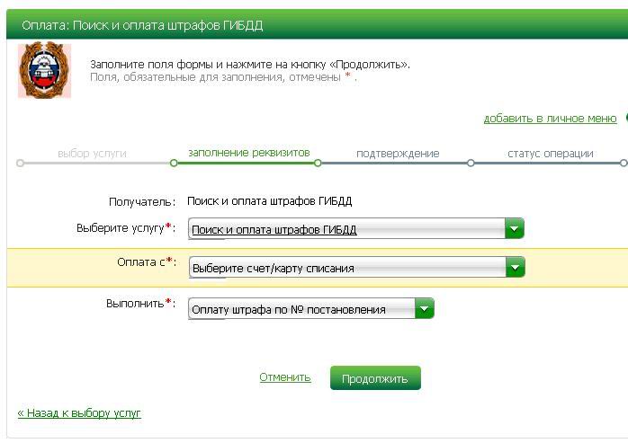This screenshot has width=628, height=443.
Task: Follow '« Назад к выбору услуг' link
Action: point(79,413)
